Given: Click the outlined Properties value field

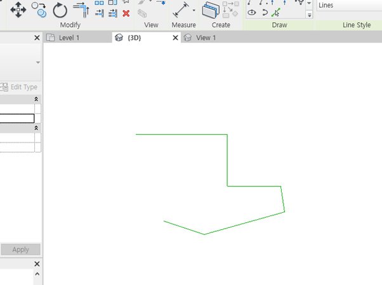Looking at the screenshot, I should pos(17,118).
